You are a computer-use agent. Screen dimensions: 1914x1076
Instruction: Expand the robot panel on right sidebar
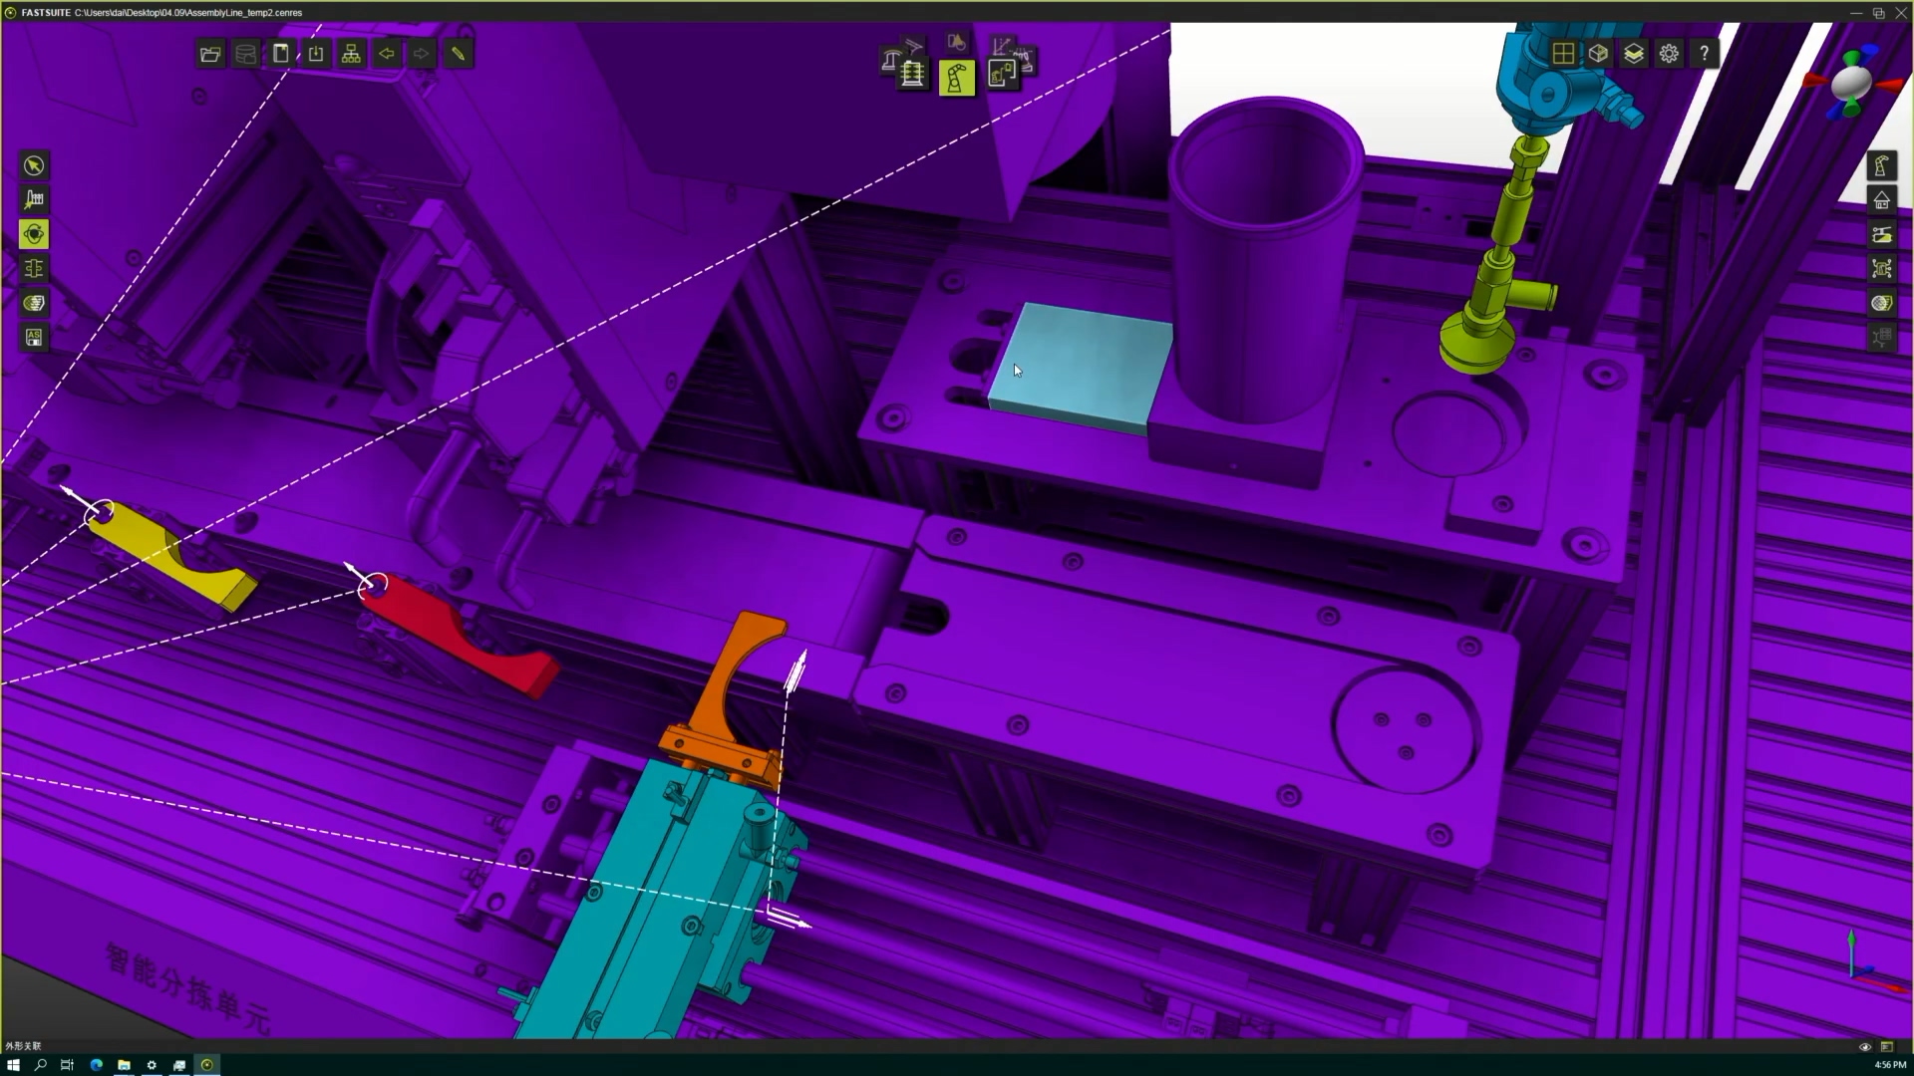(1881, 165)
